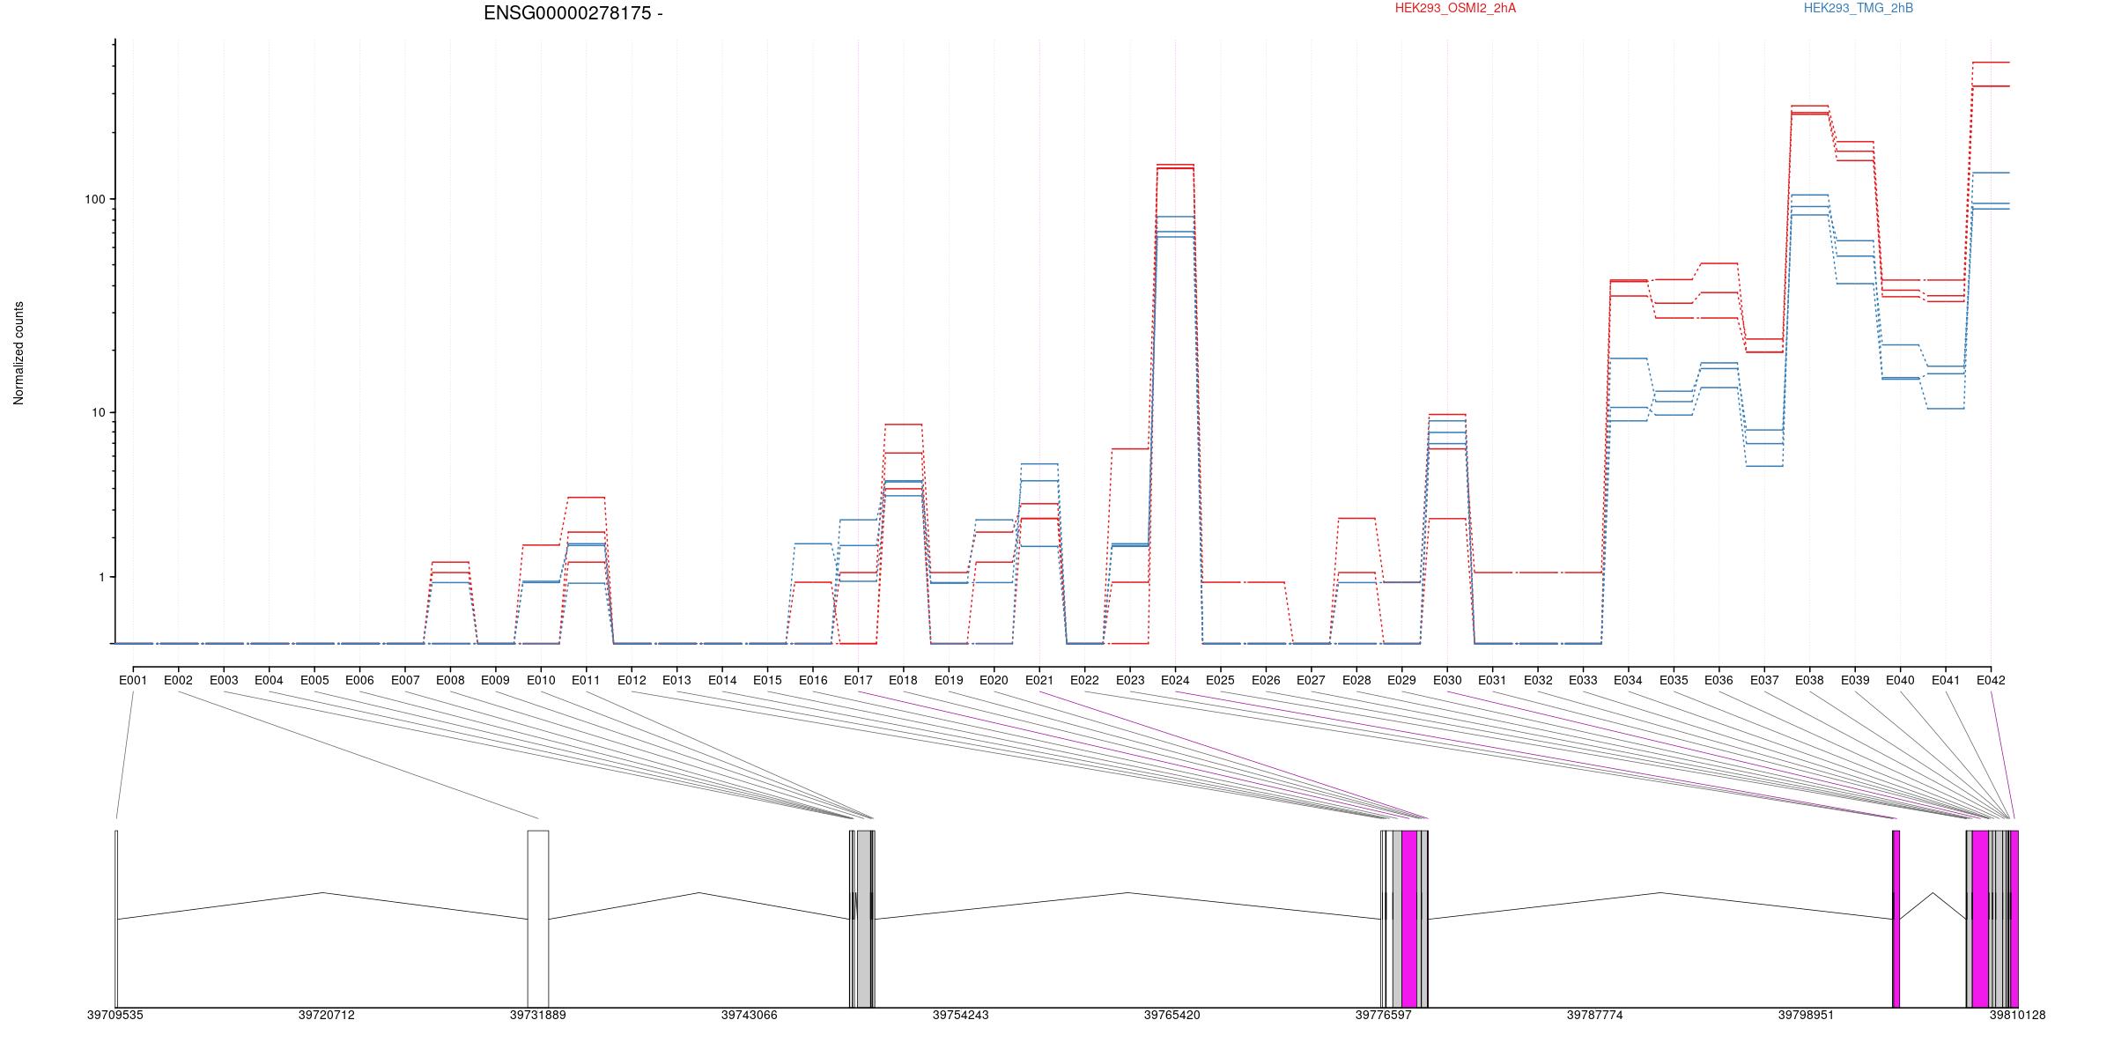Click the white exon box near 39731889
The image size is (2114, 1057).
(x=538, y=919)
